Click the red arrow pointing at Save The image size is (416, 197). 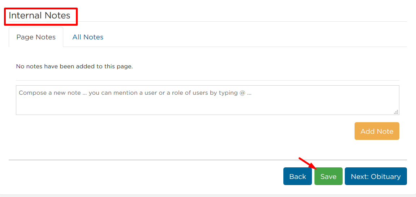pyautogui.click(x=309, y=163)
